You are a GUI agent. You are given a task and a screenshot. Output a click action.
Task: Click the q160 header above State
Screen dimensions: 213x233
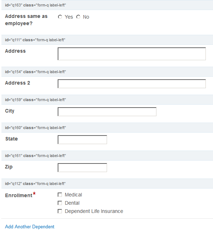pos(107,128)
